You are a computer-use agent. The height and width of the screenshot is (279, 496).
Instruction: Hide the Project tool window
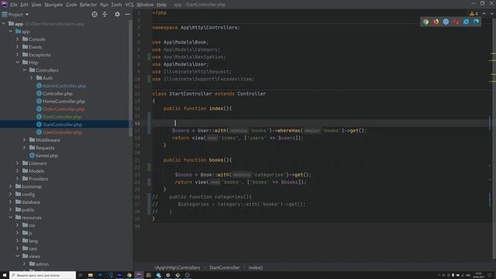[x=127, y=14]
